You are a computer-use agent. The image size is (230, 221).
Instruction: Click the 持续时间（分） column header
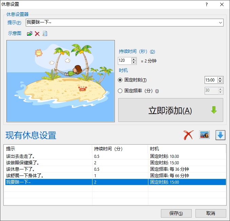[x=120, y=149]
